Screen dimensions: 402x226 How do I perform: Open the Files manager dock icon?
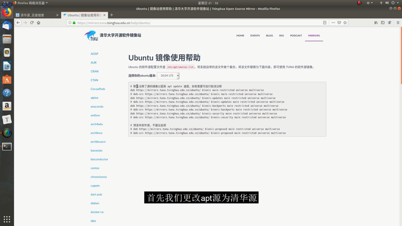click(7, 39)
